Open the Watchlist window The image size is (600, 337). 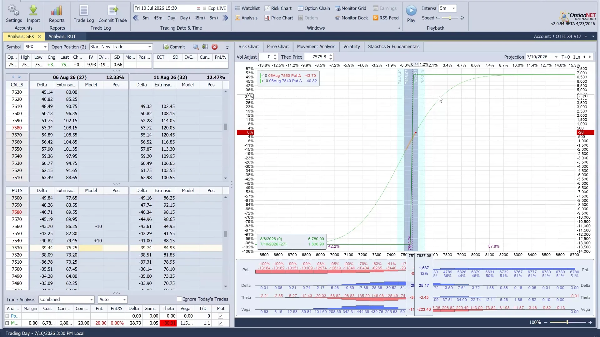coord(247,8)
